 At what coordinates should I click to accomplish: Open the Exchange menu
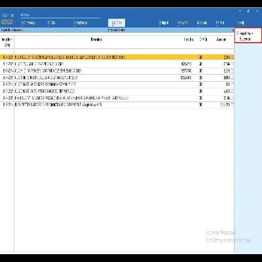coord(81,23)
